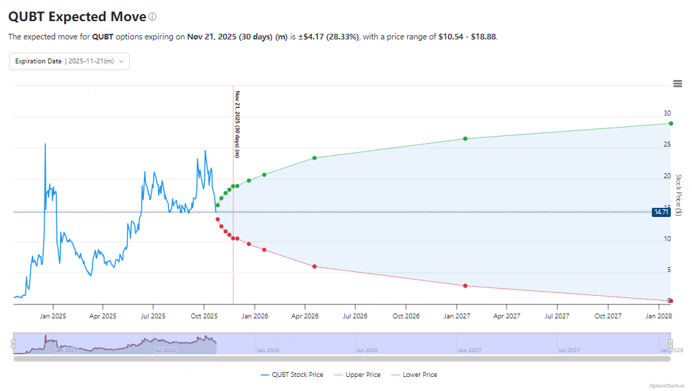The width and height of the screenshot is (692, 391).
Task: Click the Stock Price ($) axis title
Action: 679,195
